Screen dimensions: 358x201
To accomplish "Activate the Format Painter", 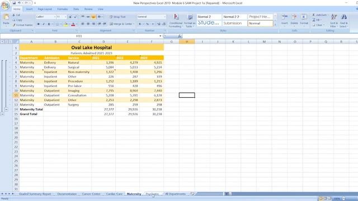I will click(22, 25).
